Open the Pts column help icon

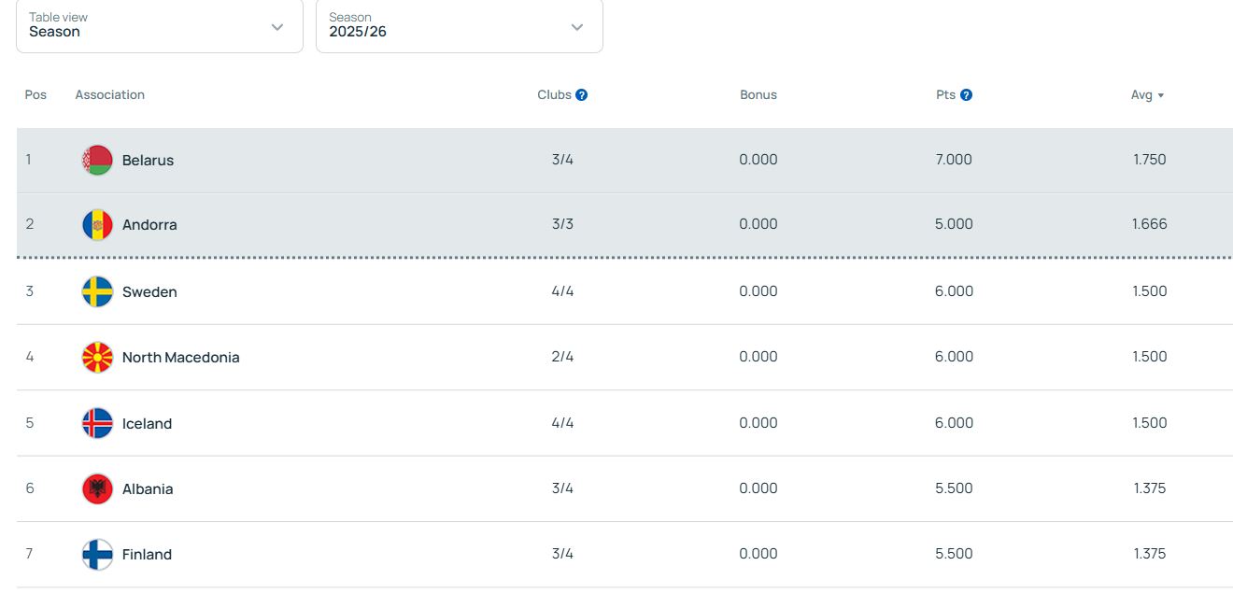967,95
